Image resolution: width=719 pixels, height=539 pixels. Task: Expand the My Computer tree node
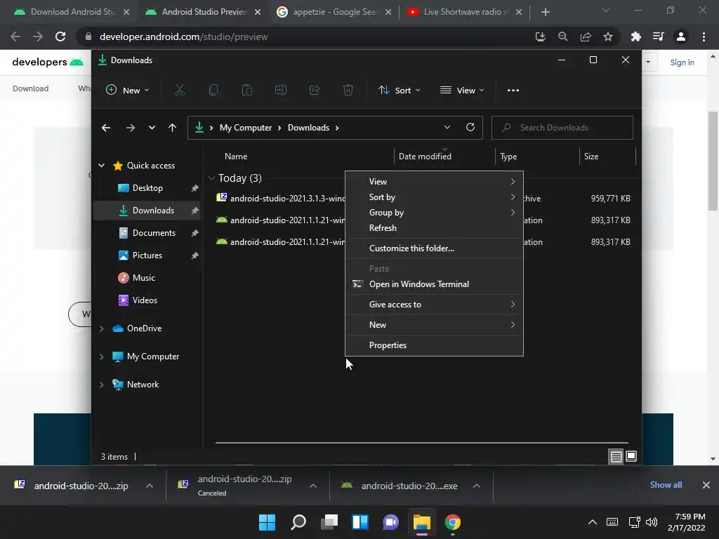click(x=101, y=357)
